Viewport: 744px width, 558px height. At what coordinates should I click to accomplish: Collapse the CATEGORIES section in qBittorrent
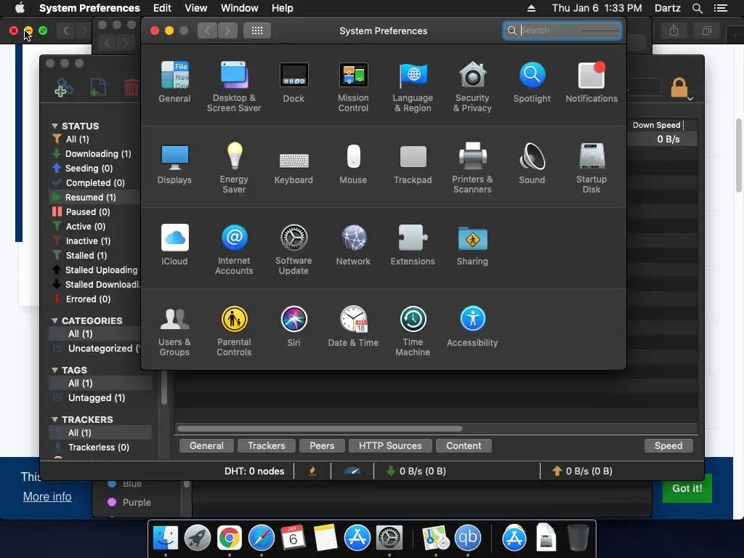(x=54, y=320)
